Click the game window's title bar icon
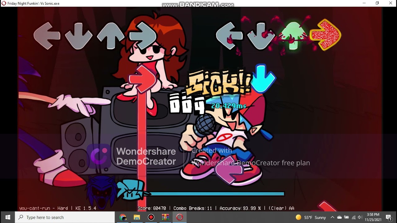Screen dimensions: 397x223 (4, 3)
